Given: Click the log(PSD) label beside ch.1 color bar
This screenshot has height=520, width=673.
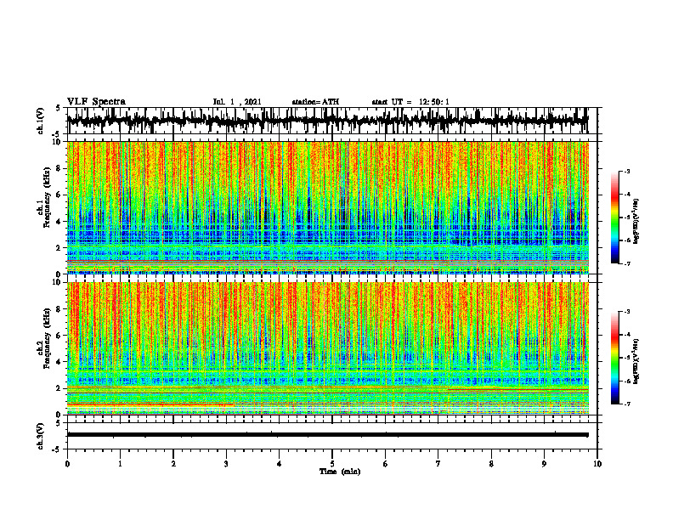Looking at the screenshot, I should [x=636, y=222].
